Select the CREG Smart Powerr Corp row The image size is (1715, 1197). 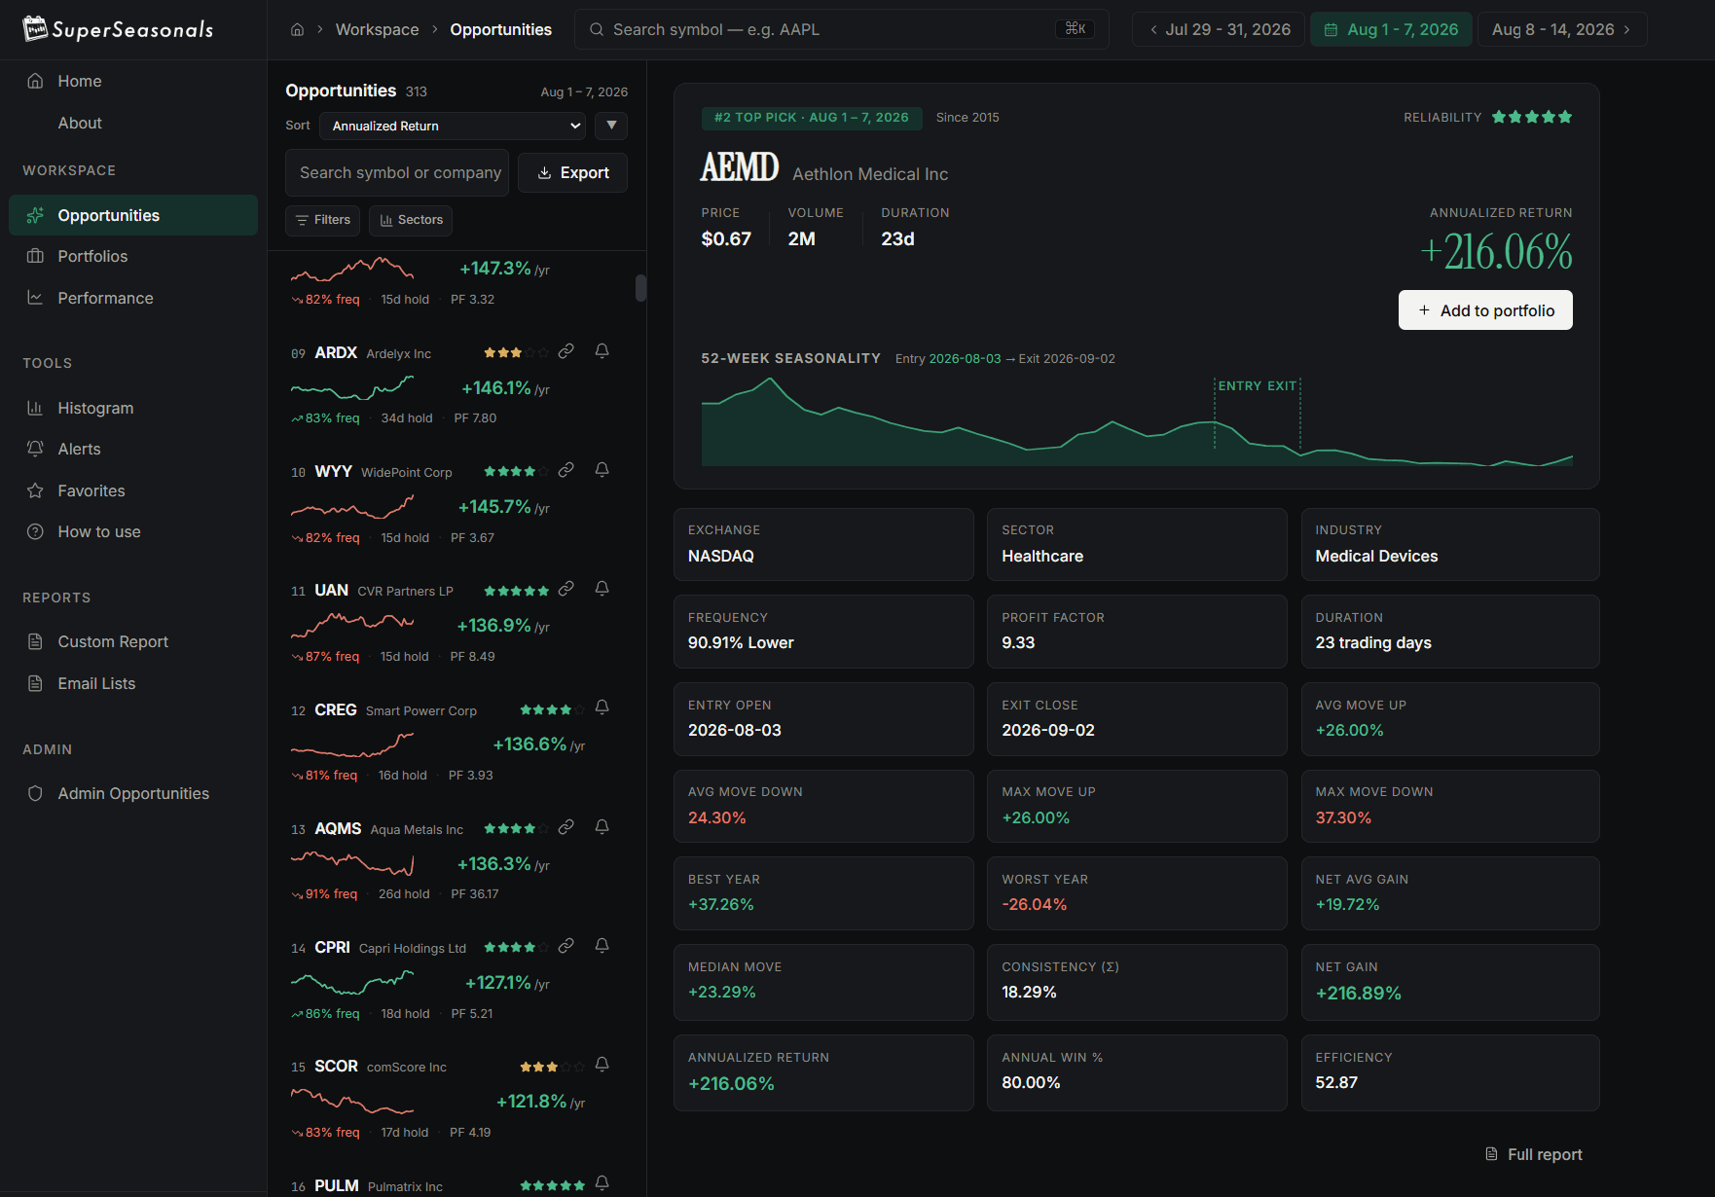point(453,742)
